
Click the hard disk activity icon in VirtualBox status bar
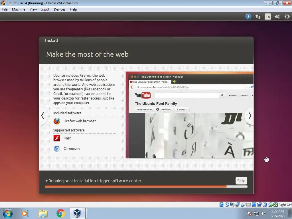[x=221, y=205]
